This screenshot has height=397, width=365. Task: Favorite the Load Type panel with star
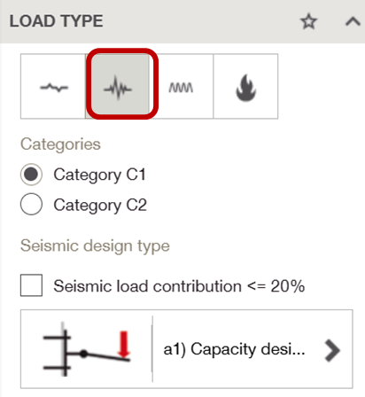(308, 21)
